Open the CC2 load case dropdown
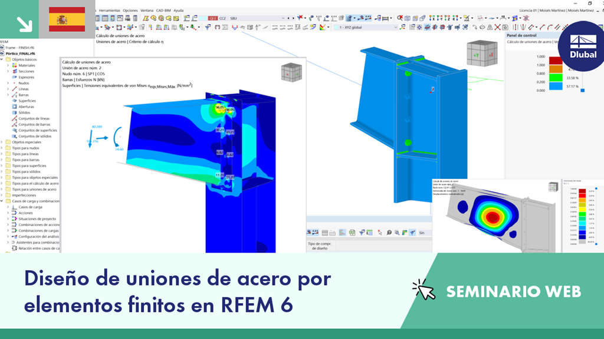Screen dimensions: 604x339 click(x=222, y=18)
